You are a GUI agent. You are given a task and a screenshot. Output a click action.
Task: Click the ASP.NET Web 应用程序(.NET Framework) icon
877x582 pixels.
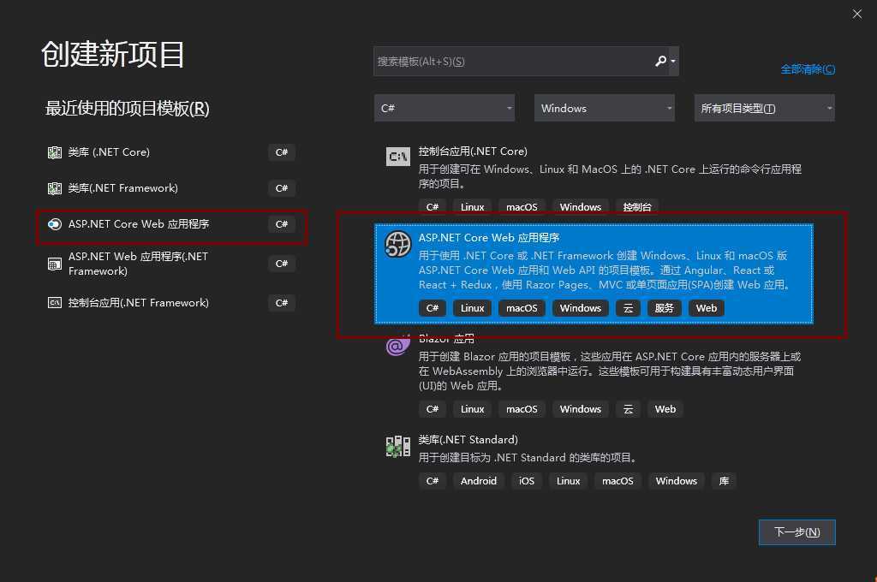(x=54, y=264)
